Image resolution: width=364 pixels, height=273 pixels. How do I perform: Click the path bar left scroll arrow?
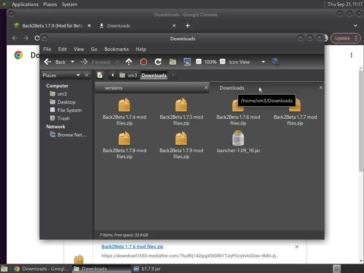pos(113,75)
